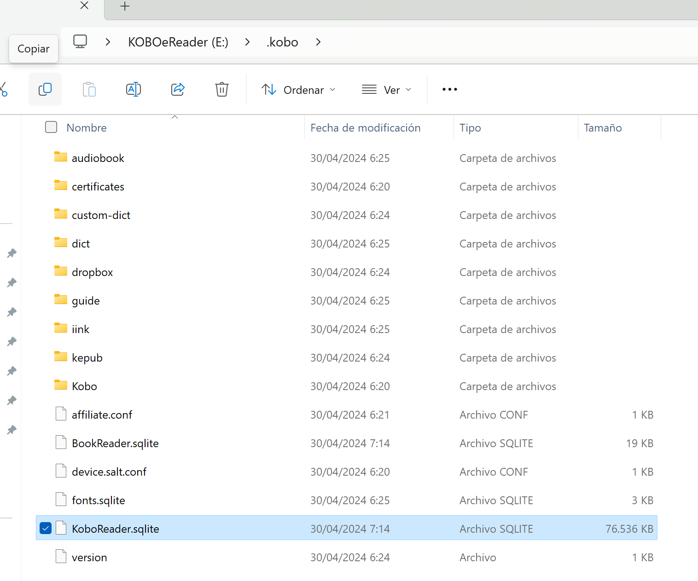Select the kepub folder name
This screenshot has height=581, width=698.
tap(87, 357)
